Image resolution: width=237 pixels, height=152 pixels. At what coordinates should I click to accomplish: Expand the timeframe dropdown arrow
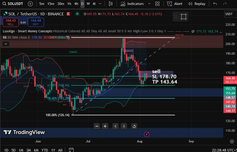(100, 4)
